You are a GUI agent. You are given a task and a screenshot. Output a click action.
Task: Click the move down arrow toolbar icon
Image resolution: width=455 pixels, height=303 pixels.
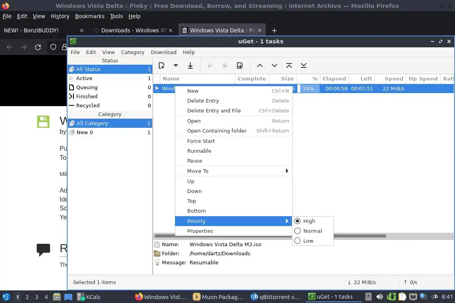pyautogui.click(x=275, y=65)
